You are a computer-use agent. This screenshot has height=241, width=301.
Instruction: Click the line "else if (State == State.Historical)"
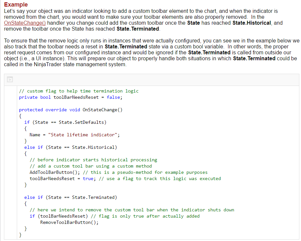point(71,147)
